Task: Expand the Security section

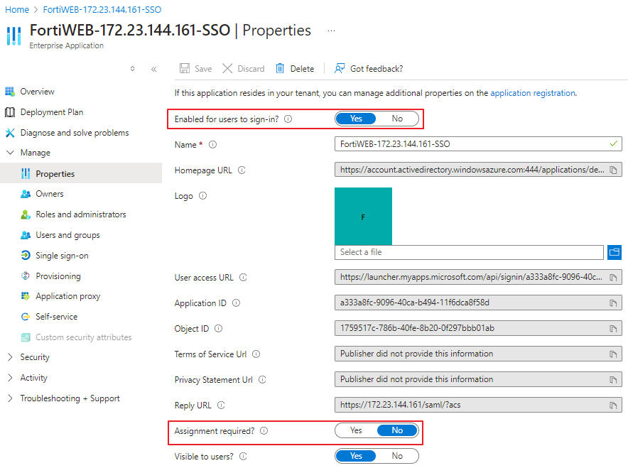Action: pos(33,357)
